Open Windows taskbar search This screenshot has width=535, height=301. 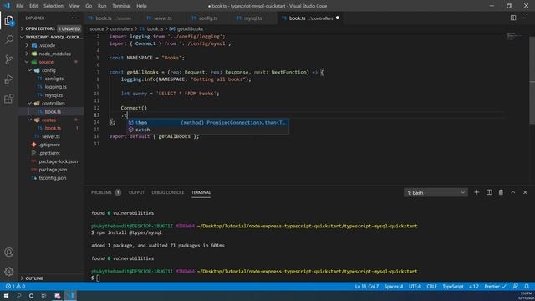tap(18, 295)
